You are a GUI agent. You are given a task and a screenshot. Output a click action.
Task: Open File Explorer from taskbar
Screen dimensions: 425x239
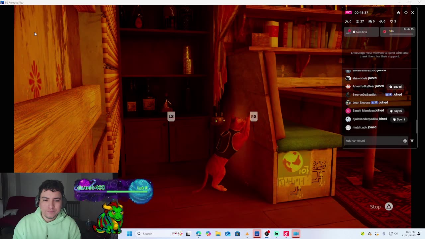click(218, 234)
